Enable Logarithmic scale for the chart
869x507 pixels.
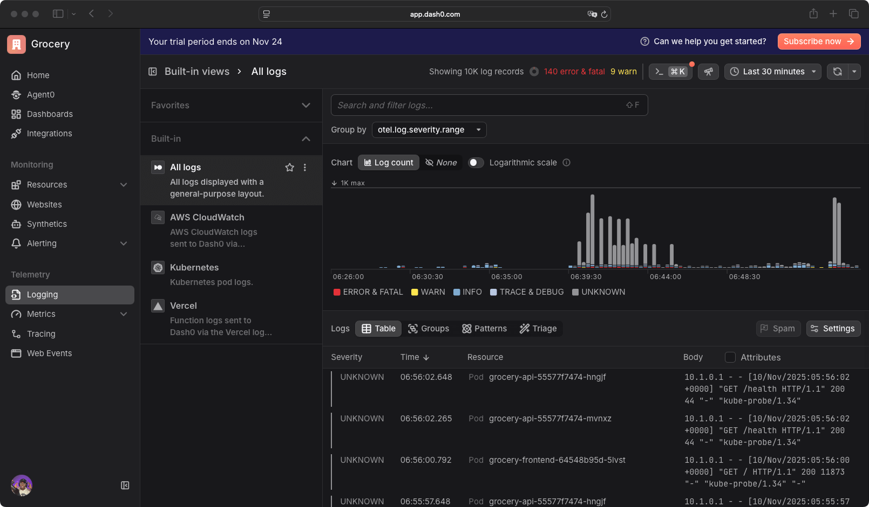[x=476, y=162]
